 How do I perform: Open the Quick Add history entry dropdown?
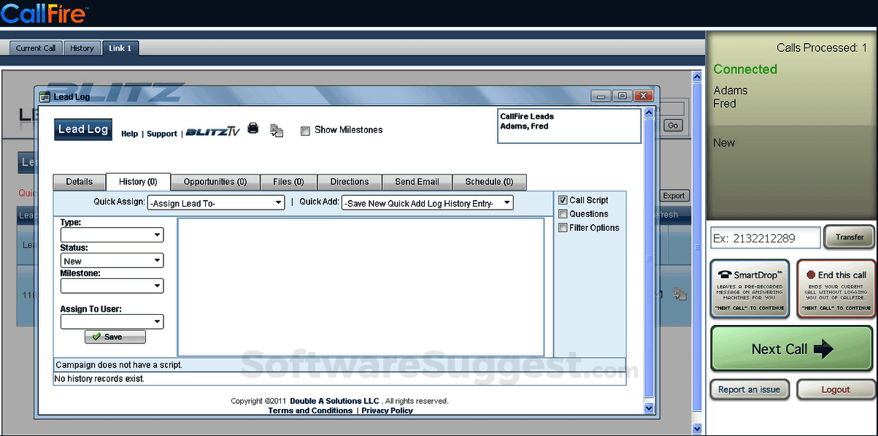[427, 202]
